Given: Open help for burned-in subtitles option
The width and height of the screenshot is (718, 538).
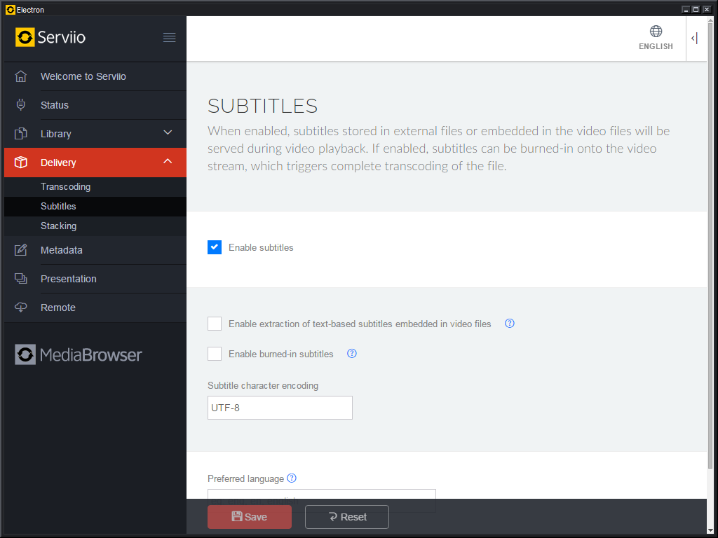Looking at the screenshot, I should (x=352, y=354).
